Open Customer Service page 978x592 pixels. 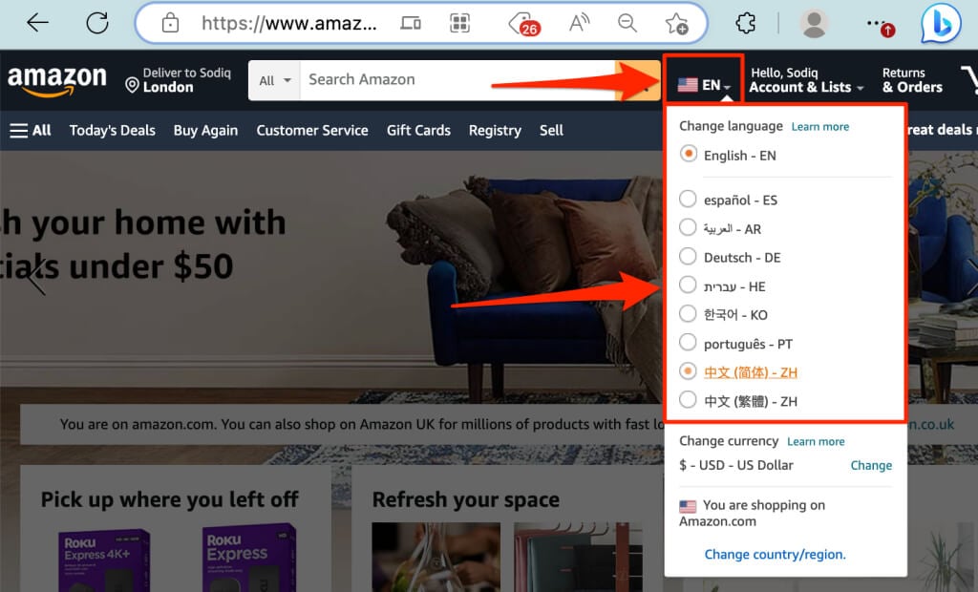point(312,131)
